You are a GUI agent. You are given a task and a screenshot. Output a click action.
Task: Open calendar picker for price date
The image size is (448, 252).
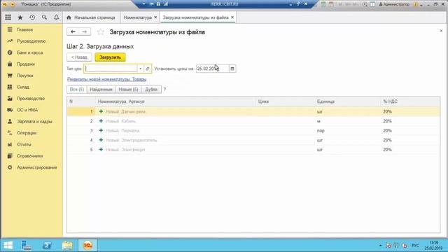(x=232, y=69)
